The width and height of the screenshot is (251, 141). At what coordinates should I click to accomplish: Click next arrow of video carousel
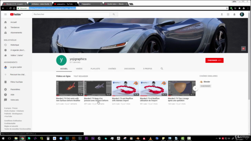pos(195,89)
